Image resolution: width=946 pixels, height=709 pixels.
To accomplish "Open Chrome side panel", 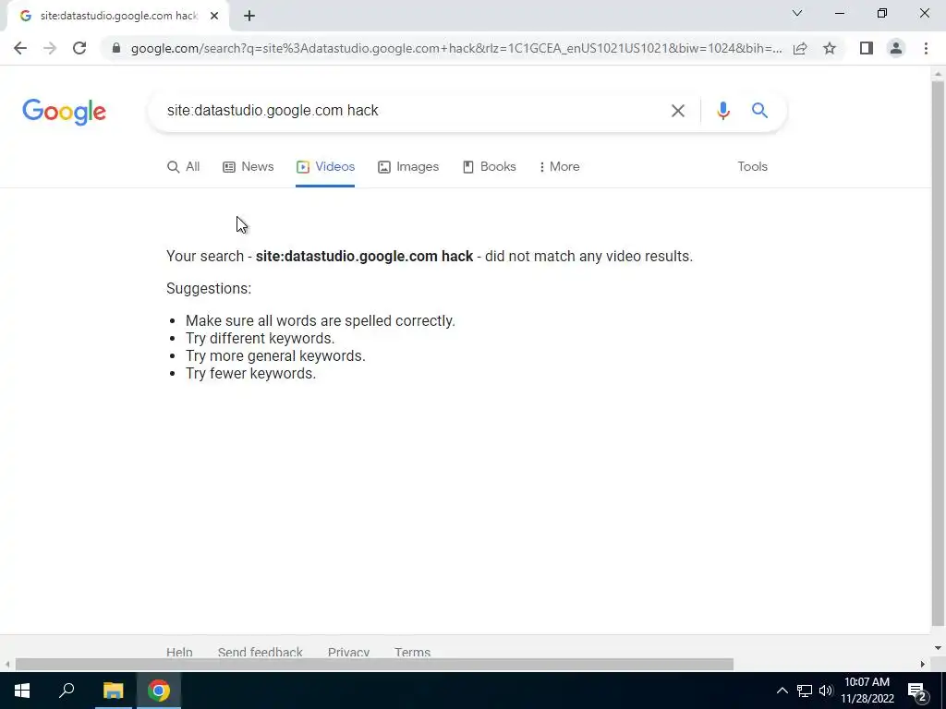I will click(867, 48).
